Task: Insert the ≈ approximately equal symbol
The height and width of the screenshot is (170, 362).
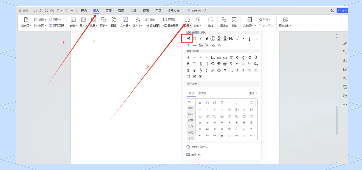Action: [x=225, y=70]
